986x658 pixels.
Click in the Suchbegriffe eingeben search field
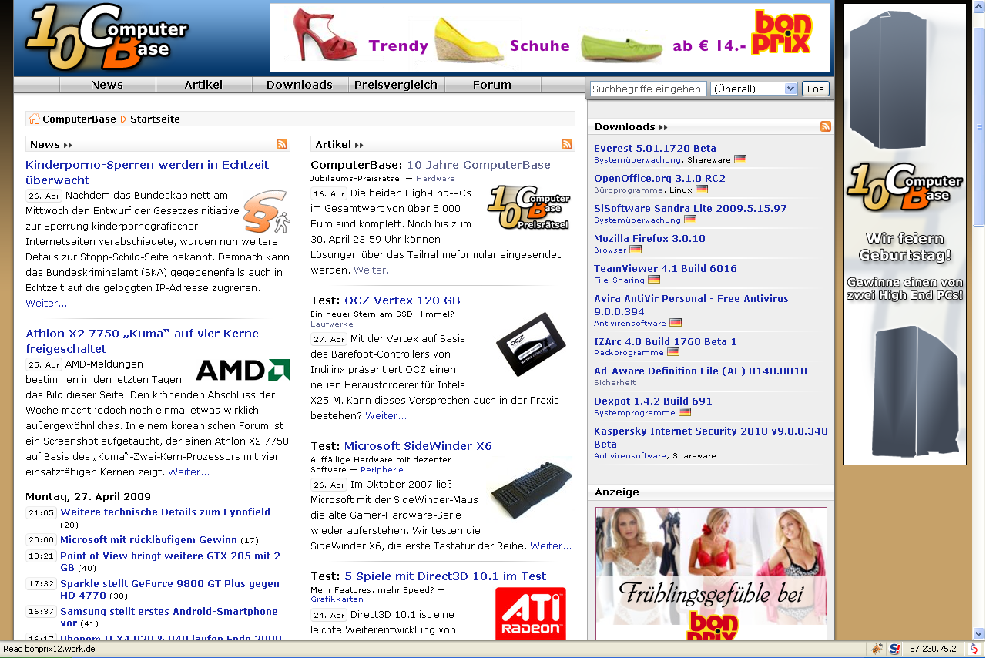648,89
